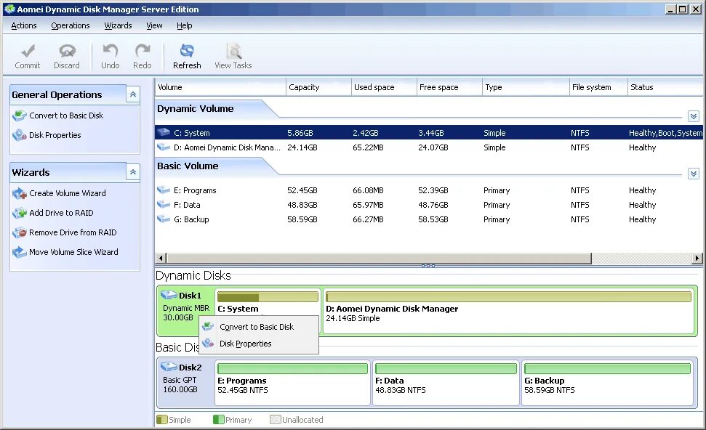
Task: Click the drive icon of E: Programs row
Action: [163, 190]
